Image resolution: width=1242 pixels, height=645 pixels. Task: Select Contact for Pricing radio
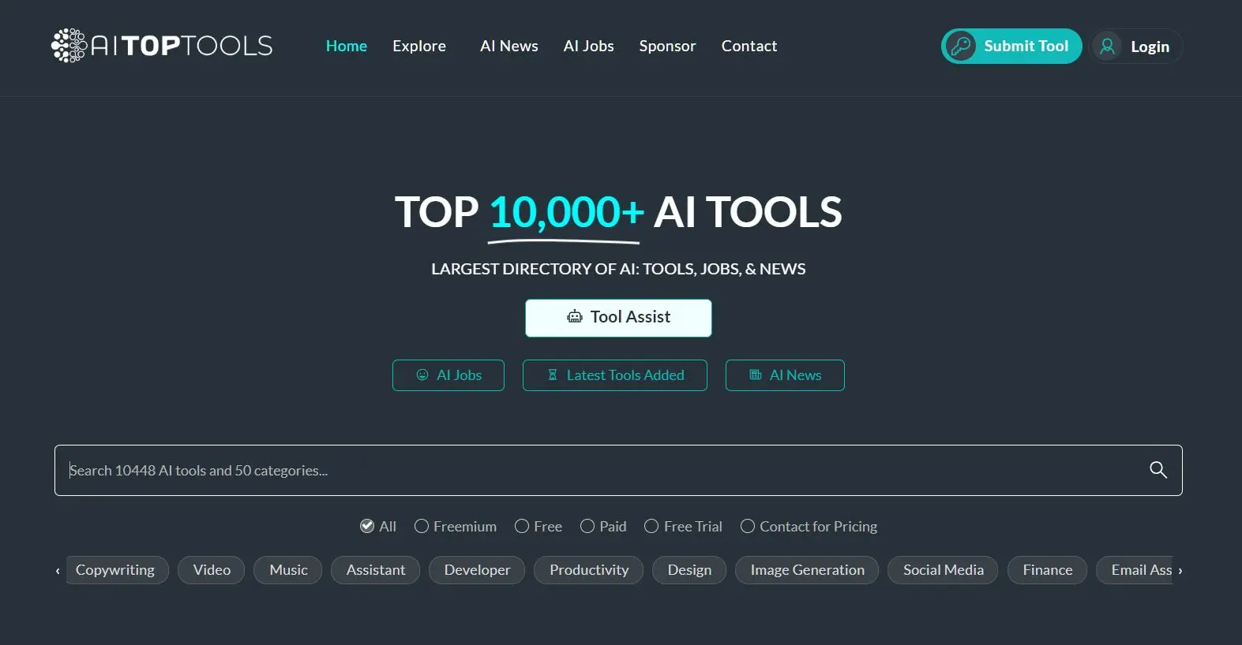[748, 526]
